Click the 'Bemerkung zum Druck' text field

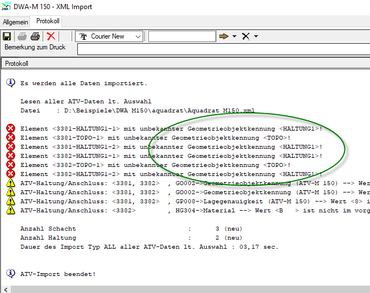coord(223,49)
